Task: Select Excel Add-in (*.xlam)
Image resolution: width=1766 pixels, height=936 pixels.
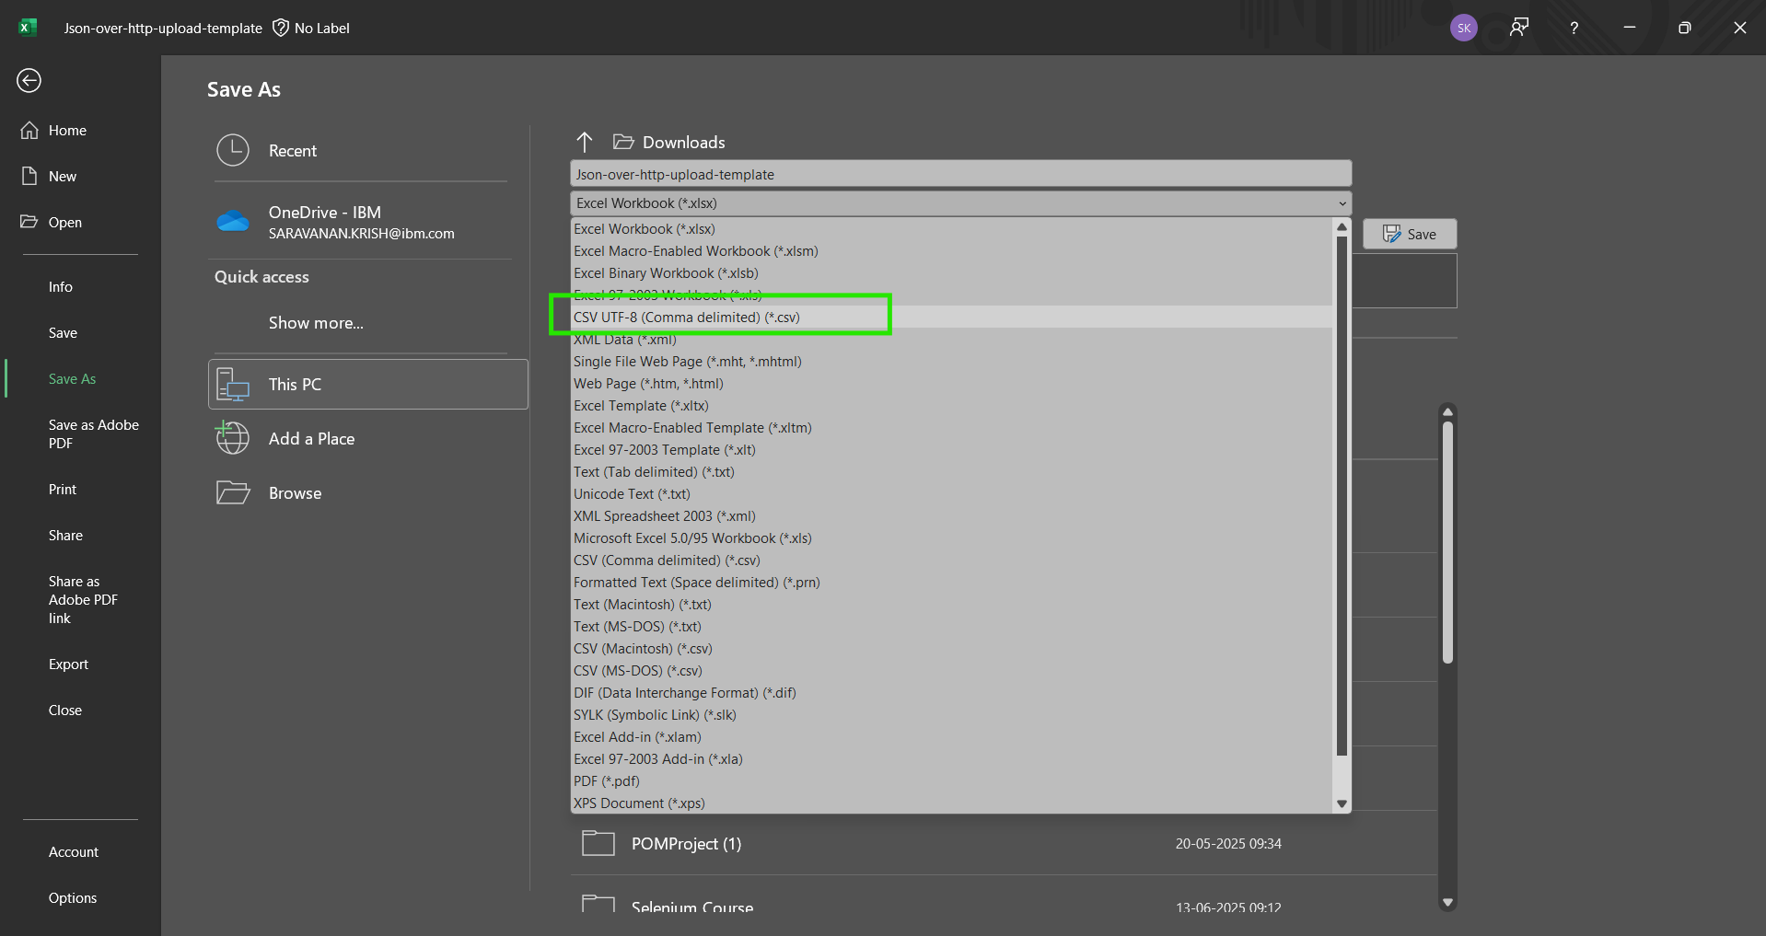Action: pyautogui.click(x=951, y=736)
